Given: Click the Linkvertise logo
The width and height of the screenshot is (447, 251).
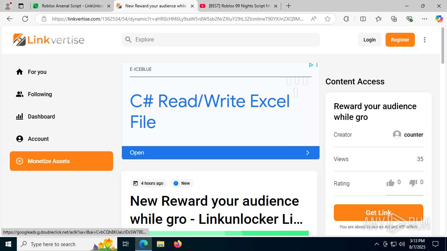Looking at the screenshot, I should pyautogui.click(x=49, y=40).
